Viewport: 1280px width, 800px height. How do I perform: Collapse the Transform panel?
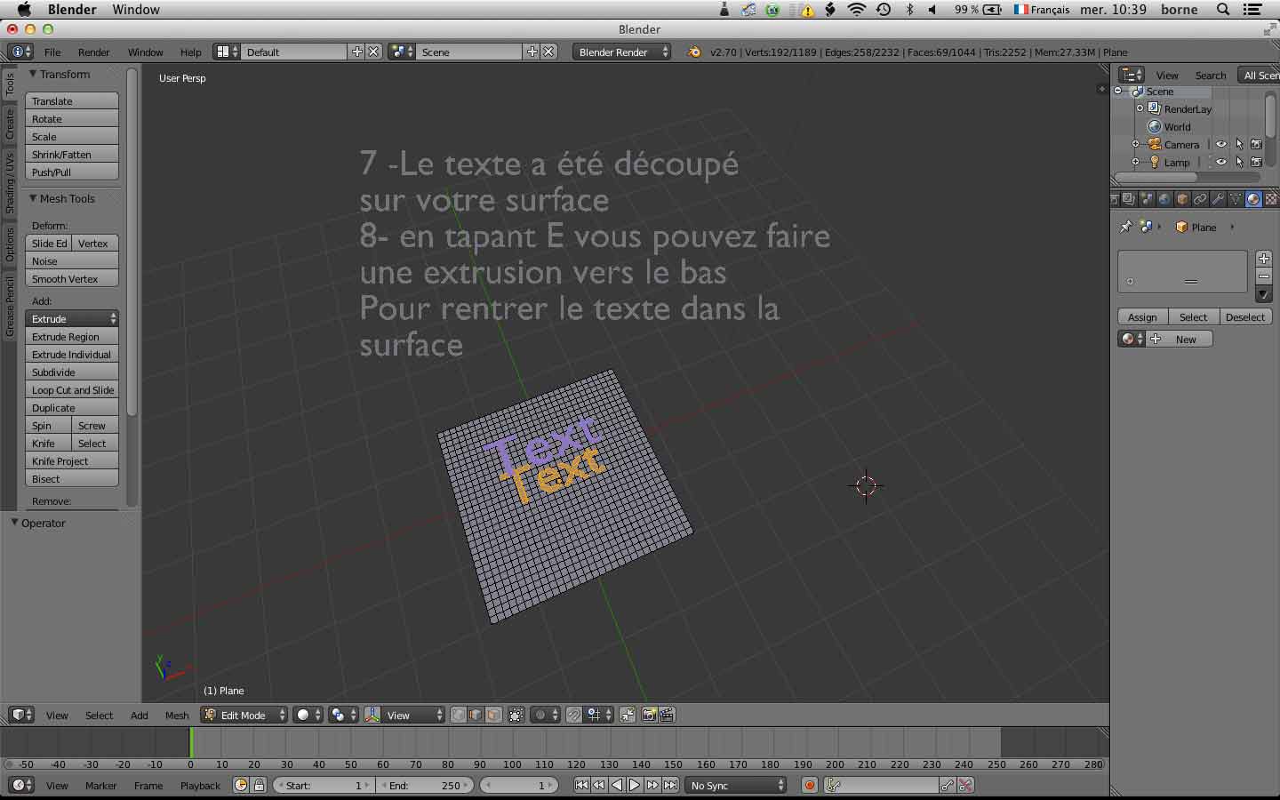(33, 74)
